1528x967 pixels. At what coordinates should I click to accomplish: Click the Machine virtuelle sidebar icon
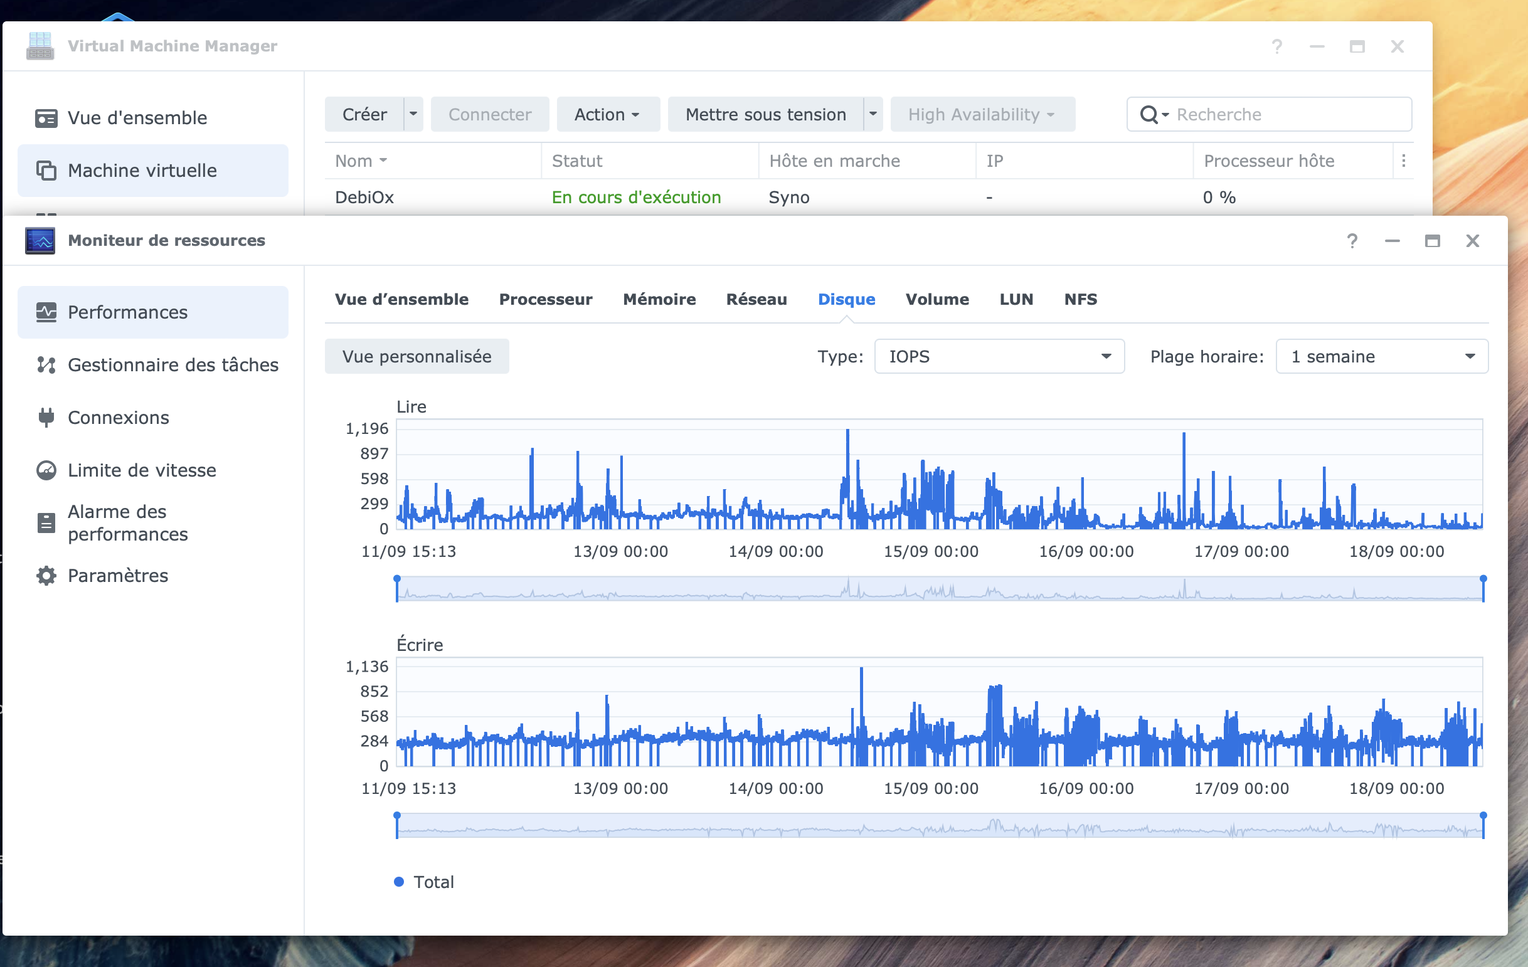tap(46, 171)
